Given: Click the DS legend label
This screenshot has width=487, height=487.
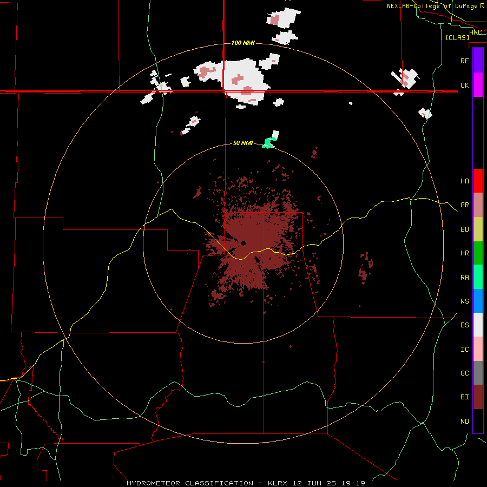Looking at the screenshot, I should click(464, 325).
